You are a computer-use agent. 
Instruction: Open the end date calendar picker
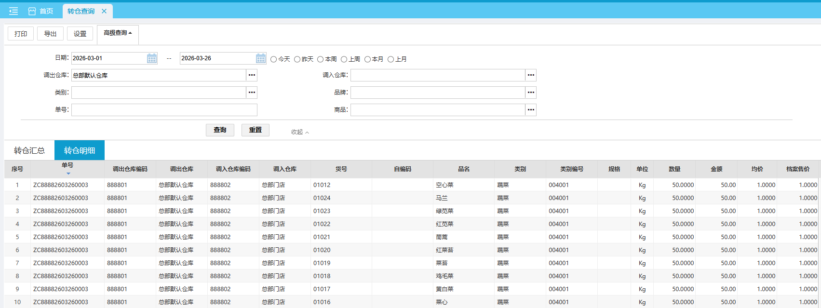tap(260, 58)
